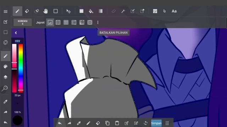The width and height of the screenshot is (227, 127).
Task: Paste with the clipboard icon
Action: [117, 123]
